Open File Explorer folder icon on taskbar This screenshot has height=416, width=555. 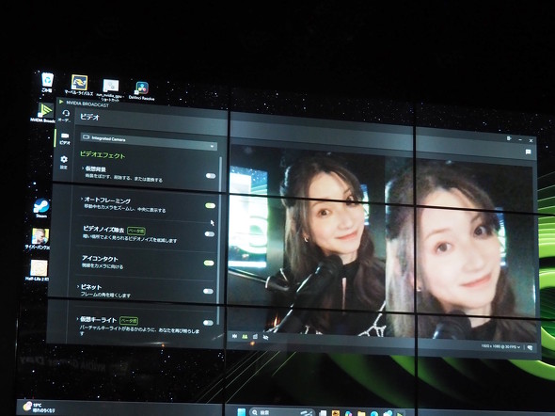click(361, 413)
